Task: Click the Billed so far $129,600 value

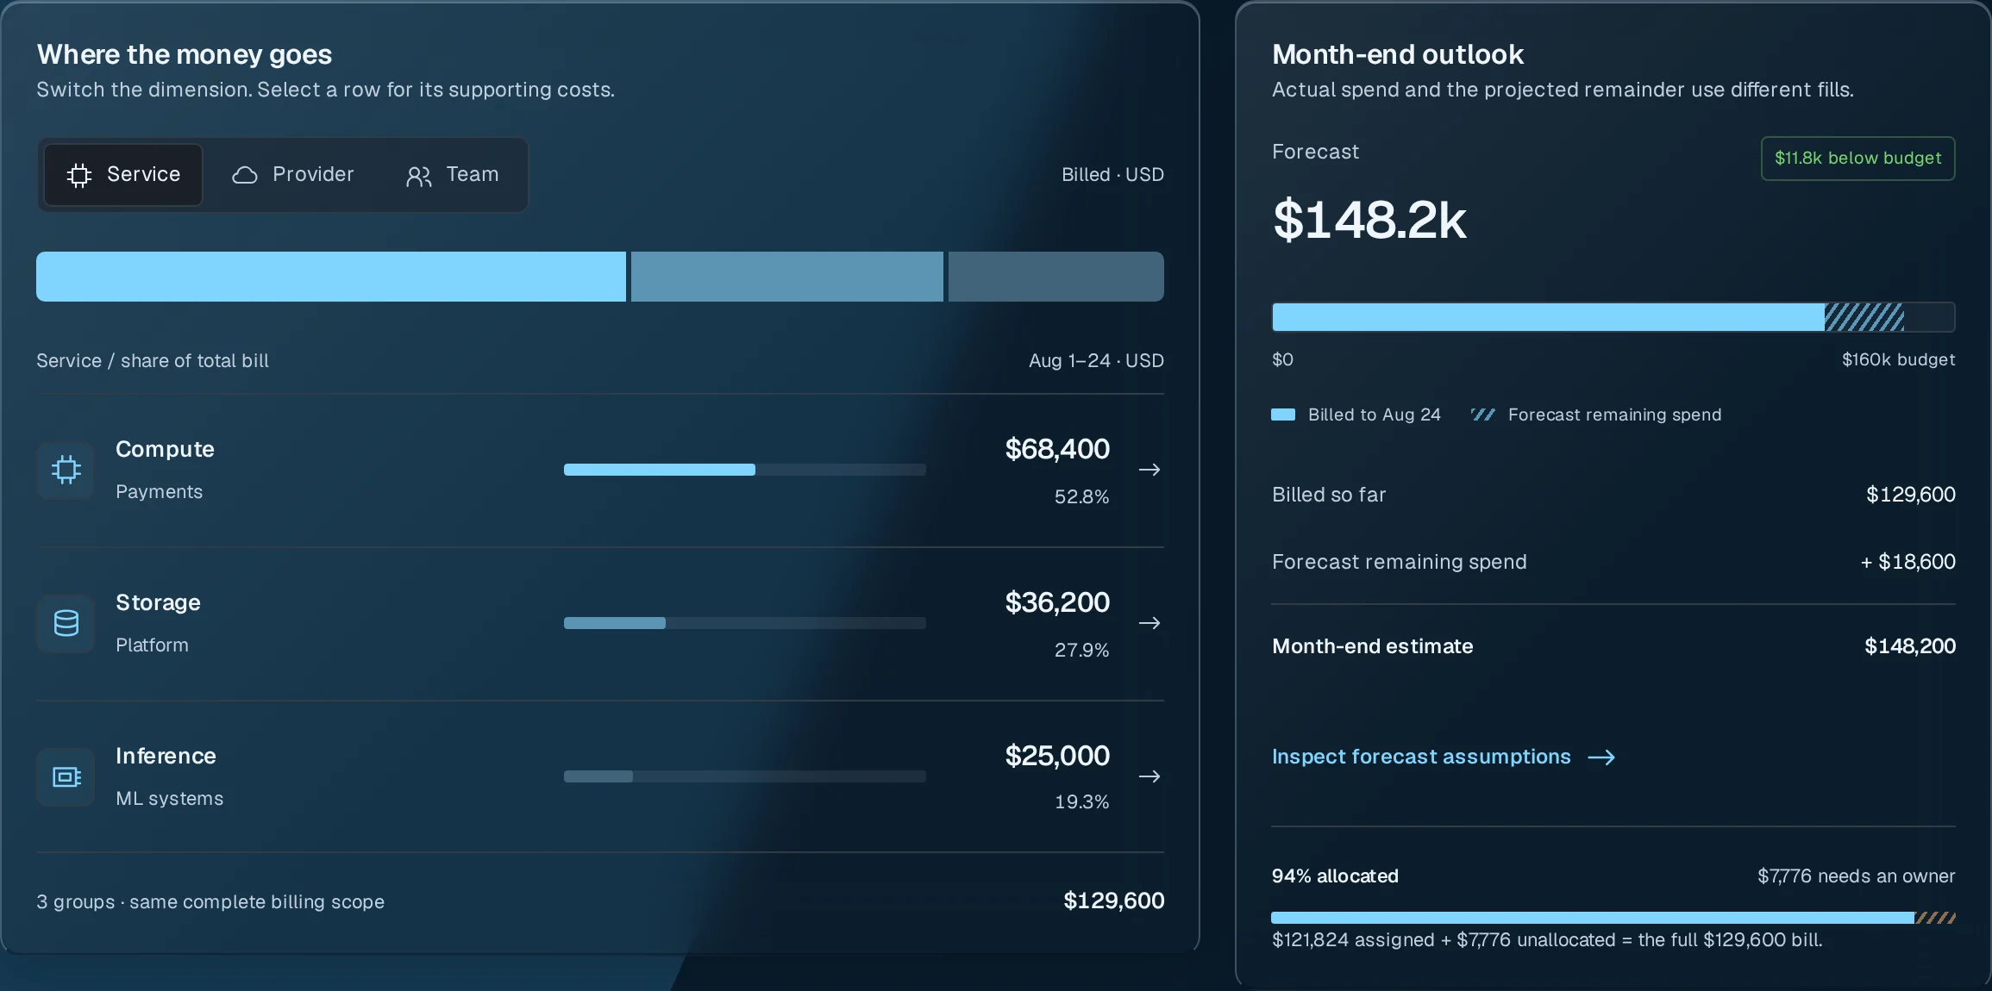Action: point(1910,495)
